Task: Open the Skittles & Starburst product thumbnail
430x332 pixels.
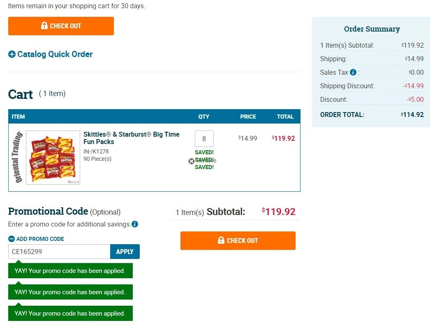Action: (x=53, y=157)
